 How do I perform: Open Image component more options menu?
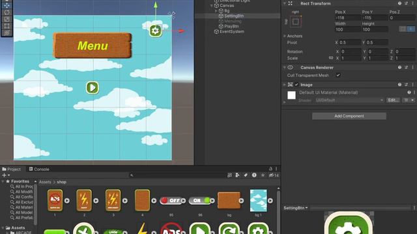pyautogui.click(x=412, y=84)
